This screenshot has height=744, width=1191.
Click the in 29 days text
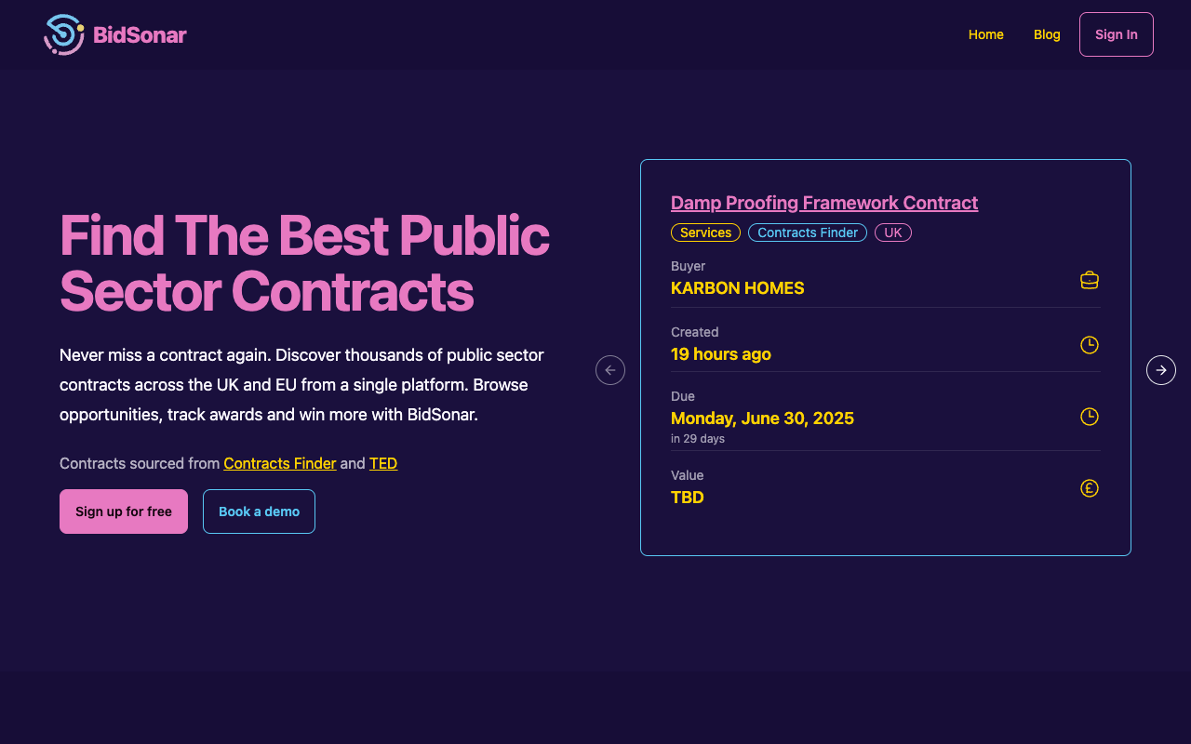pos(698,439)
